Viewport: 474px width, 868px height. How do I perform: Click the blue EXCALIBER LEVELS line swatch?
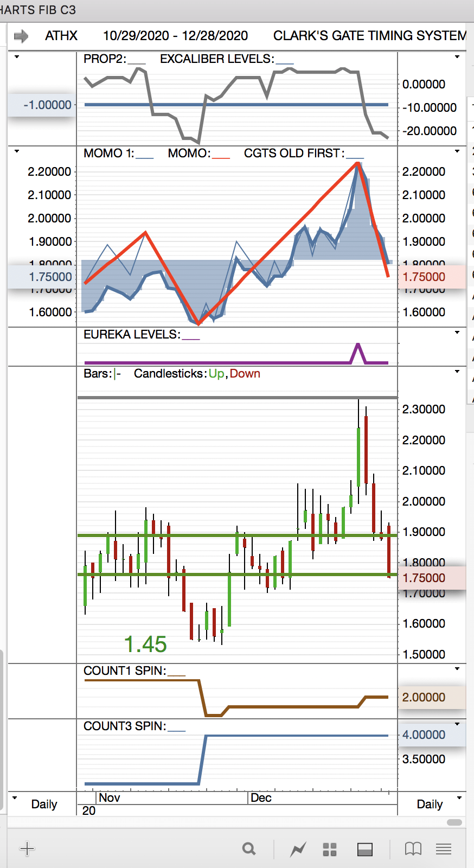point(285,63)
